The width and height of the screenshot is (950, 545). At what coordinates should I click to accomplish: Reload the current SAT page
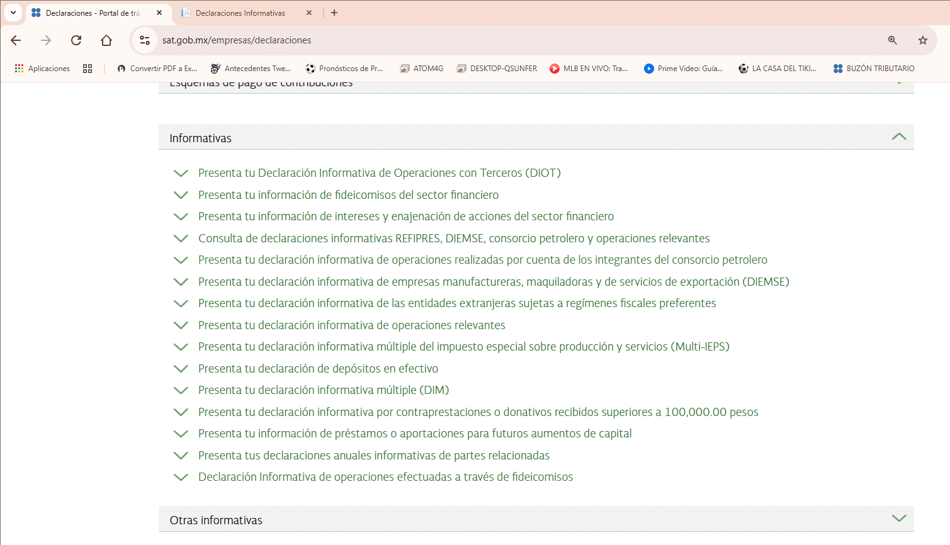pos(76,40)
